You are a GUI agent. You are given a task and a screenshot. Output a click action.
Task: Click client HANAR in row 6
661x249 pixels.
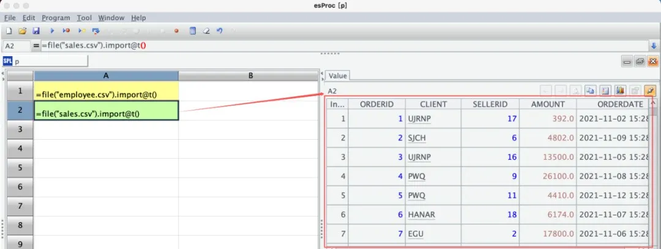click(433, 214)
